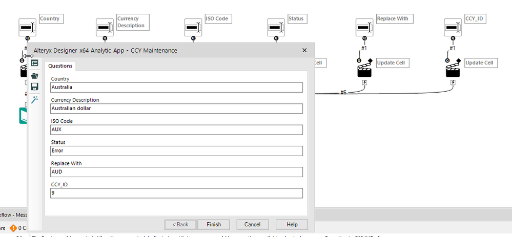The image size is (512, 237).
Task: Open saved app values with folder icon
Action: tap(34, 76)
